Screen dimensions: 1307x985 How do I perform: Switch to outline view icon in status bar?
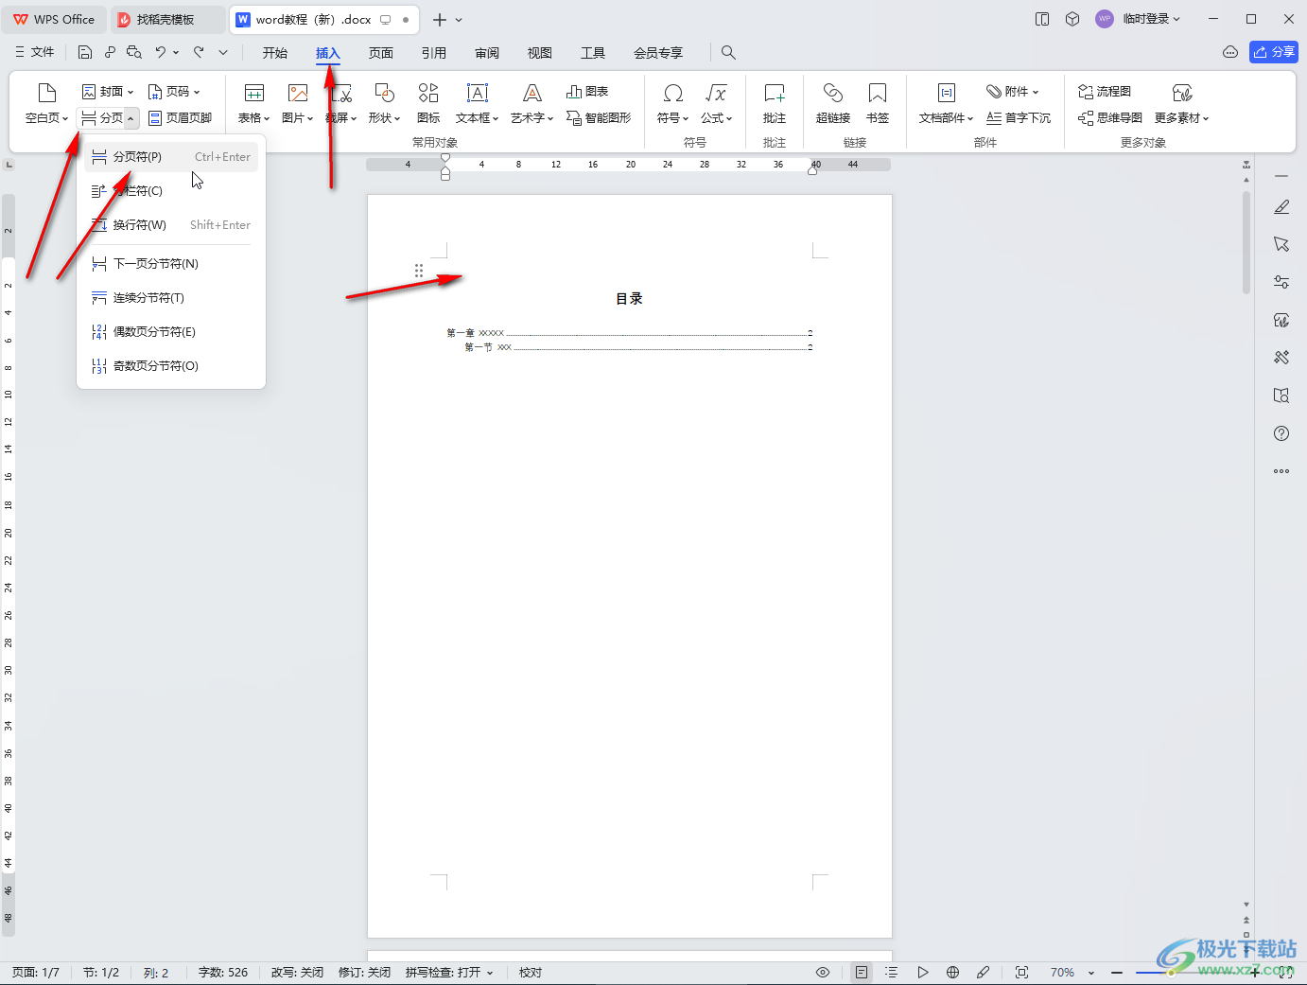pos(891,973)
